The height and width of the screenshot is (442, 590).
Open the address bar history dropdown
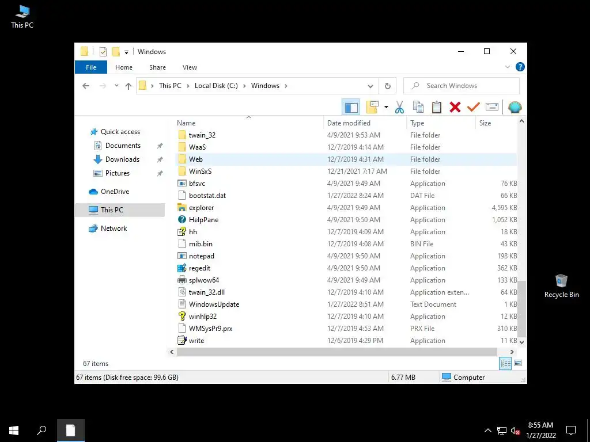[370, 86]
